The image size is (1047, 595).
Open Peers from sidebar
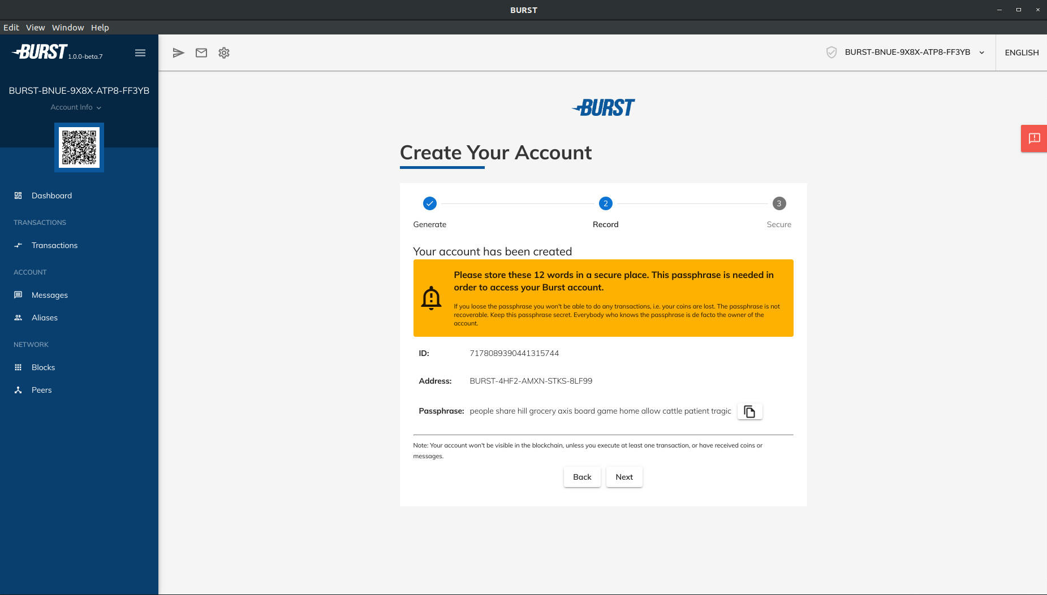79,390
